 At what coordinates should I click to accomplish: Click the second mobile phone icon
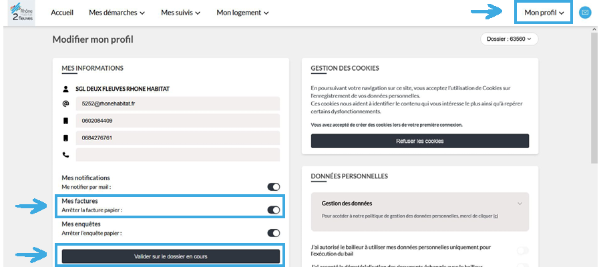(65, 138)
